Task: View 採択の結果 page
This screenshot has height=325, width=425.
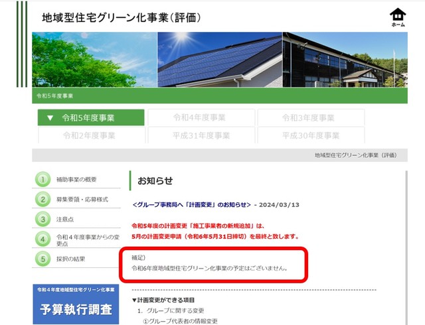Action: (70, 259)
